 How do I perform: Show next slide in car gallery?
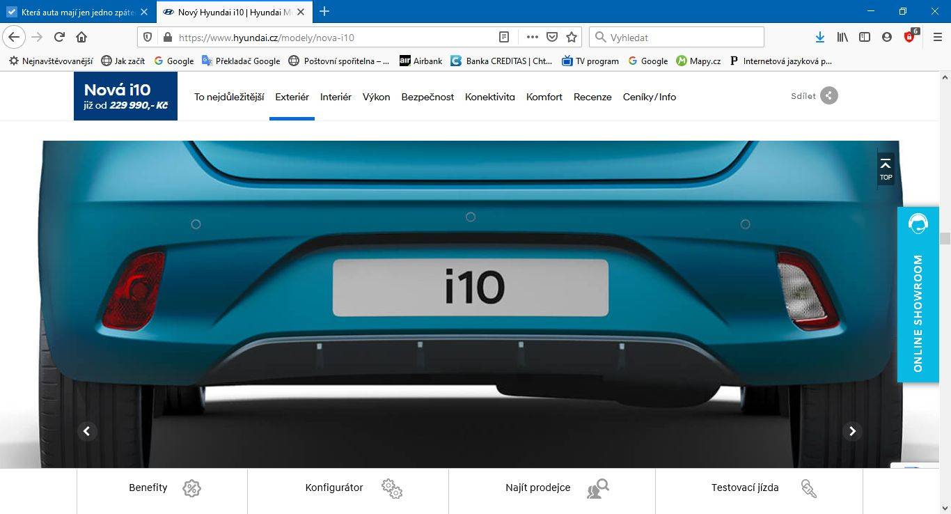[852, 431]
